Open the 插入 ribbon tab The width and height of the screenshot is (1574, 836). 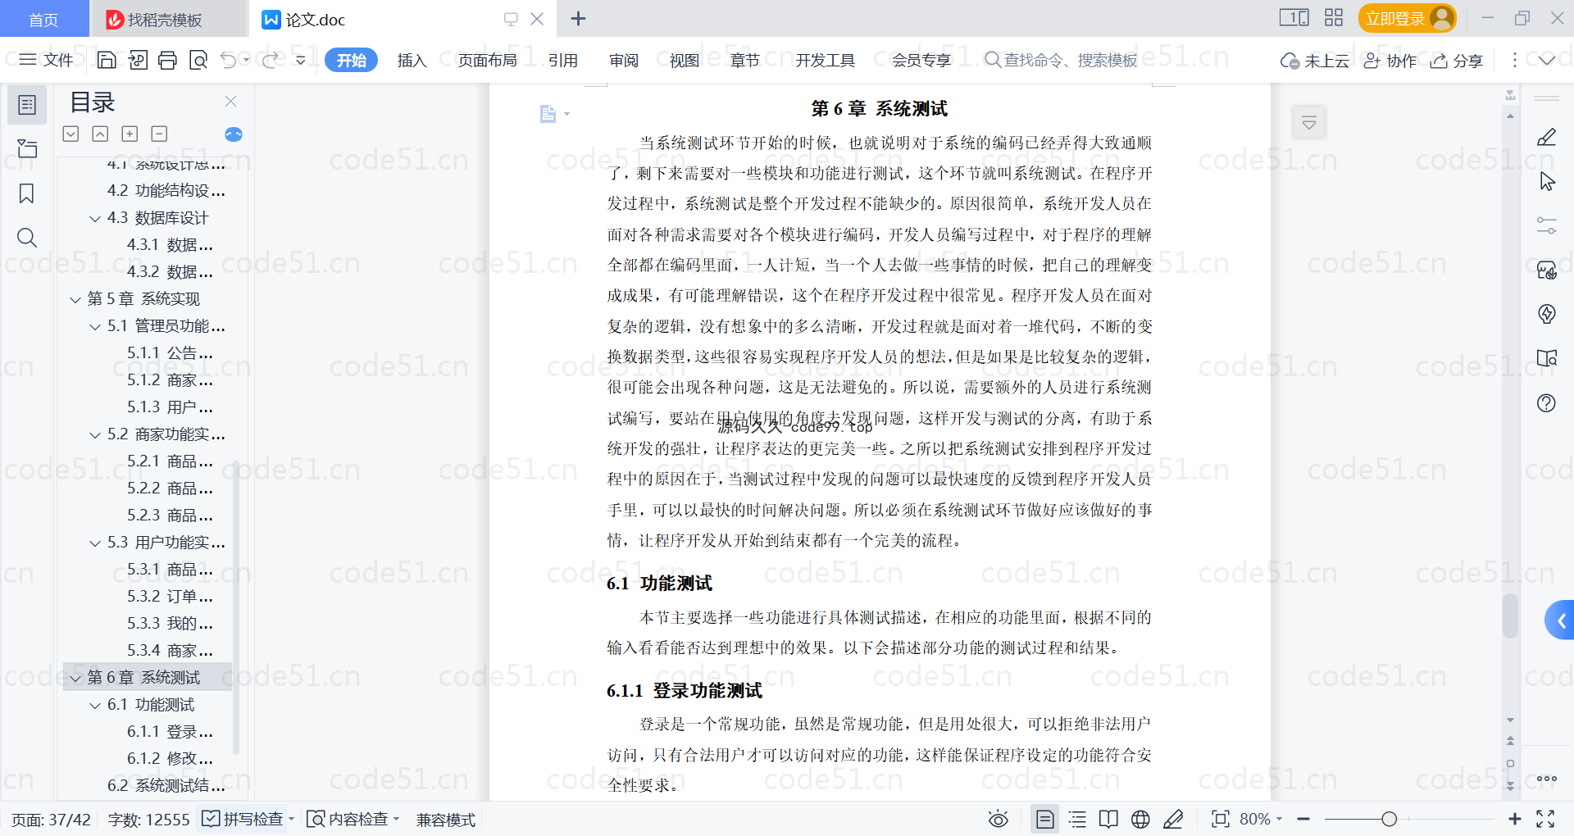412,60
